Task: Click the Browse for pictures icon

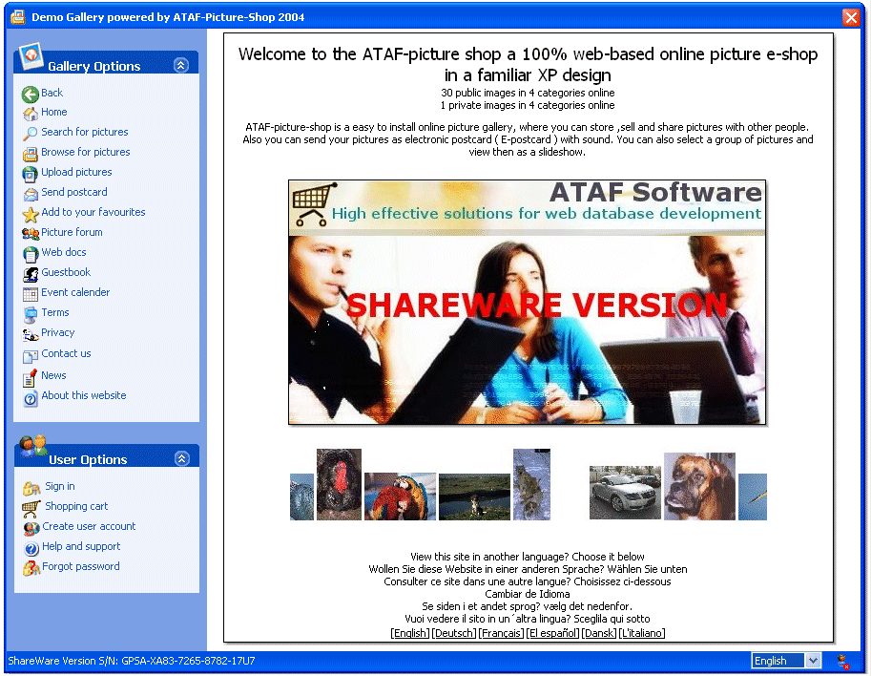Action: point(30,154)
